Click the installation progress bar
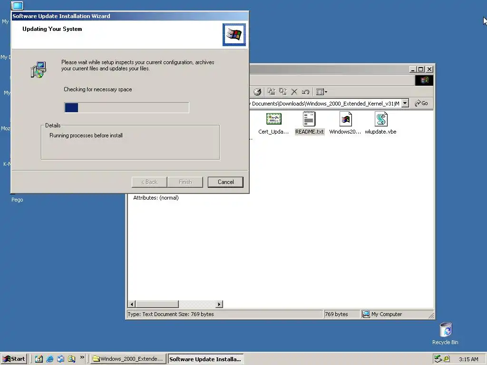 click(x=127, y=107)
